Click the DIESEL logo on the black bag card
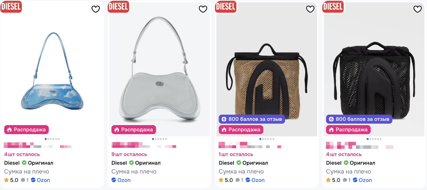Viewport: 427px width, 190px height. tap(333, 6)
